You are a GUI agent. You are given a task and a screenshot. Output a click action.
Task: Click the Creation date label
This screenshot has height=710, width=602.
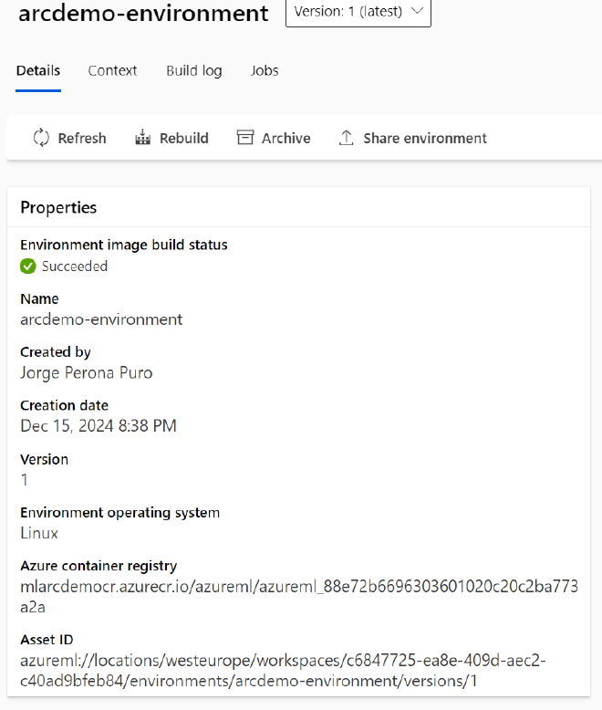(64, 405)
